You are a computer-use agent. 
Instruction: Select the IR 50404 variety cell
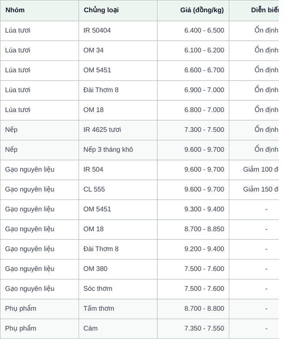(118, 31)
